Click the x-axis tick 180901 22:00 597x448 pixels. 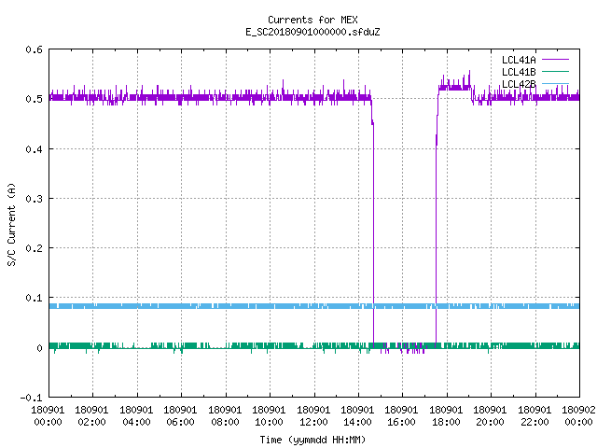[x=535, y=416]
